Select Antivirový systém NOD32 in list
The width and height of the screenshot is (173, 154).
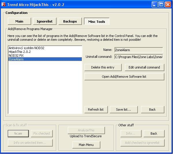(x=27, y=48)
